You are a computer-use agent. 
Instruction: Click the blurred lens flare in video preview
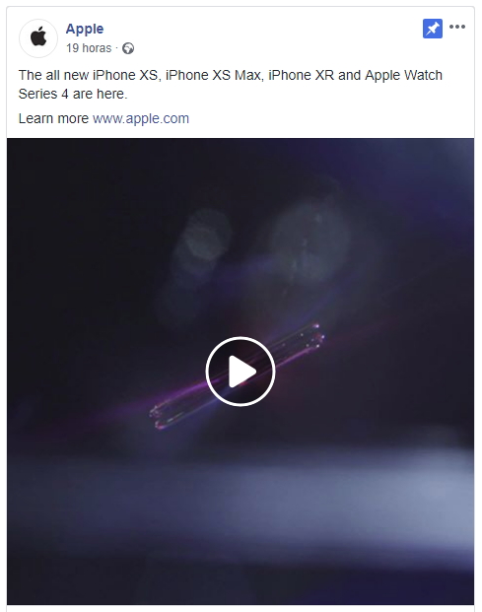click(x=309, y=240)
